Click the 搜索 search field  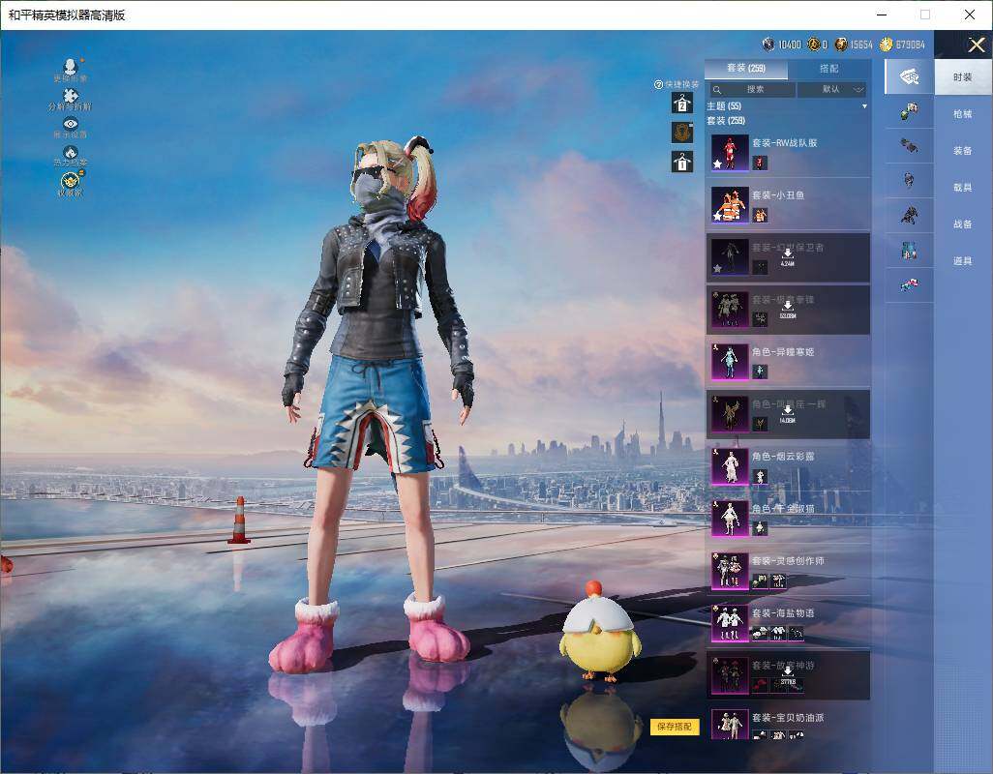tap(751, 90)
